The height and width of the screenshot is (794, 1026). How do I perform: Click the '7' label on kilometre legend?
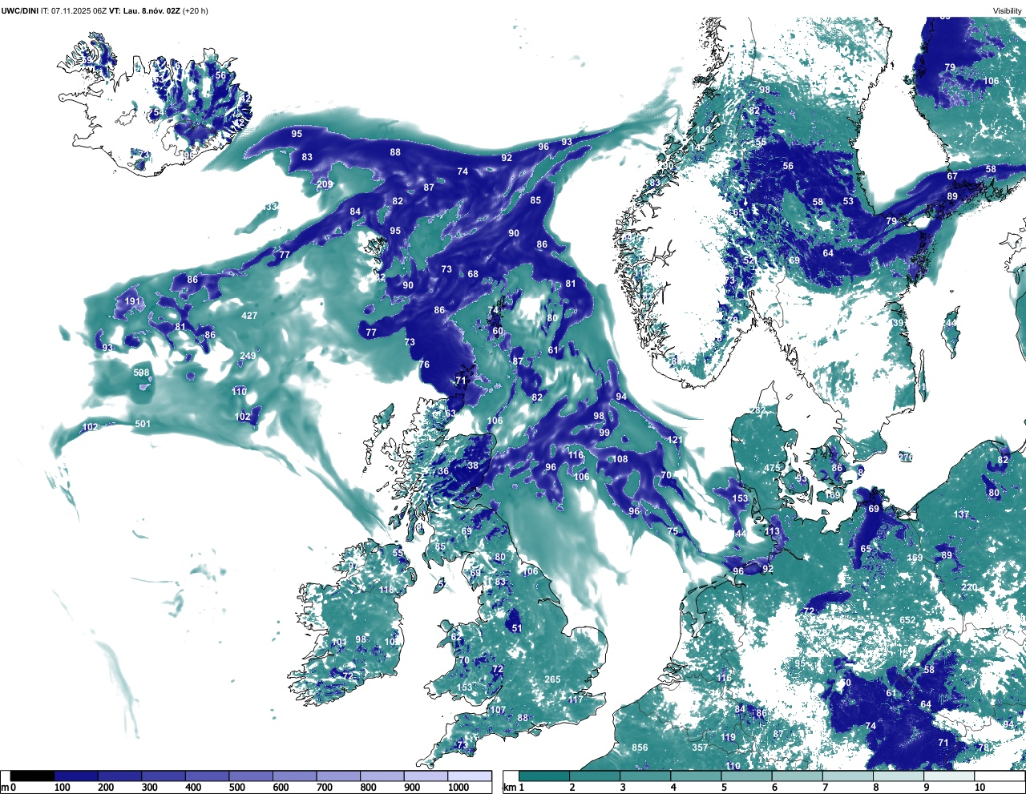[x=824, y=788]
